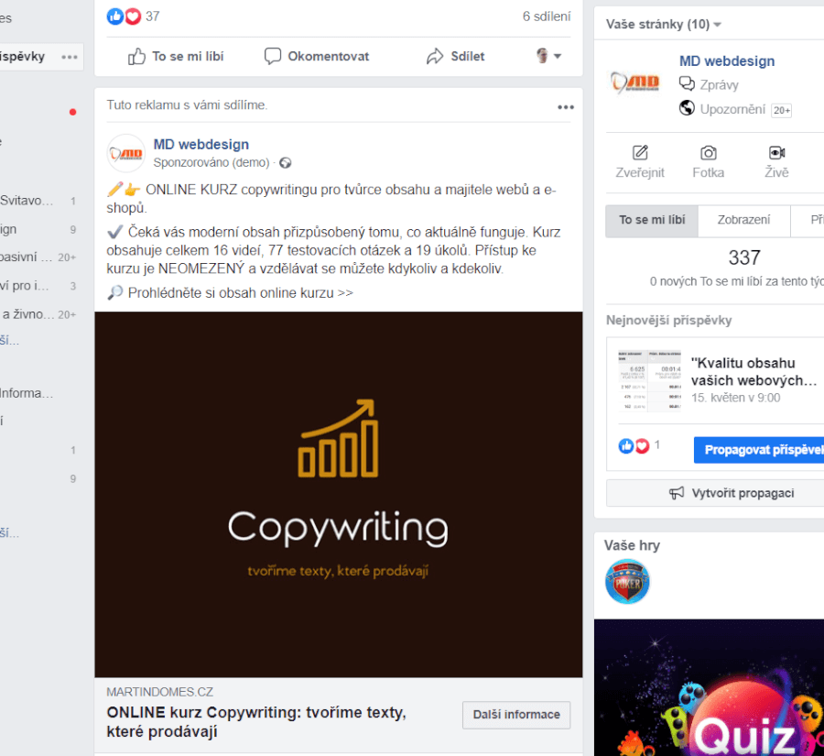Screen dimensions: 824x756
Task: Open the Copywriting ad image
Action: click(339, 494)
